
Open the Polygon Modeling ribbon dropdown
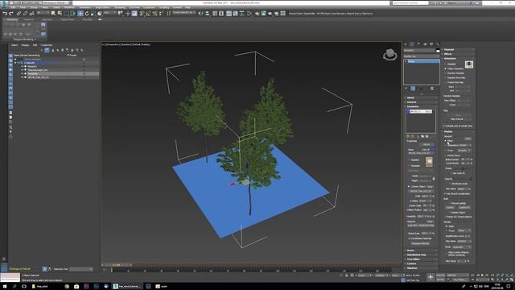[x=25, y=39]
